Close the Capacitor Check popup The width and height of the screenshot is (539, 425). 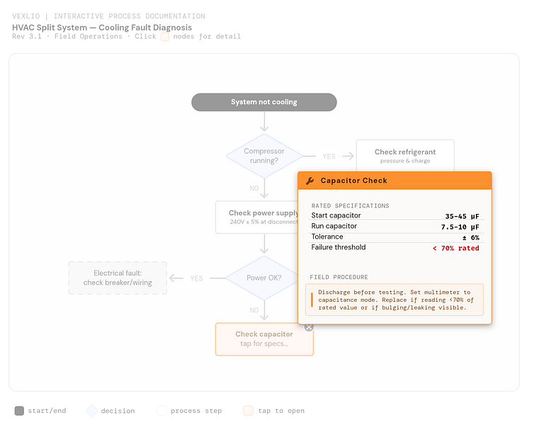click(x=309, y=327)
